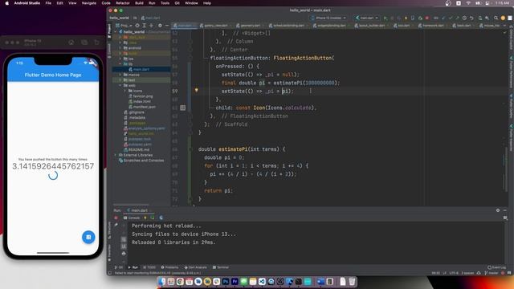Tap the calculate floating button in the iPhone simulator
Image resolution: width=514 pixels, height=289 pixels.
[x=88, y=237]
